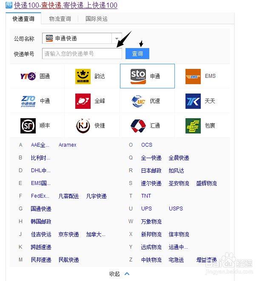
Task: Open the 快递100 title link
Action: click(x=66, y=5)
